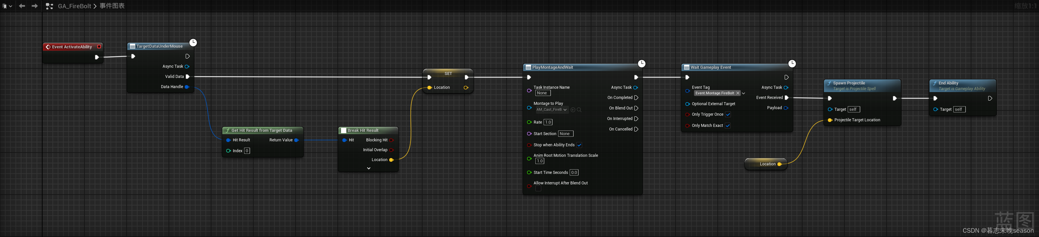Click the On Interrupted exec pin
Image resolution: width=1039 pixels, height=237 pixels.
(x=636, y=118)
